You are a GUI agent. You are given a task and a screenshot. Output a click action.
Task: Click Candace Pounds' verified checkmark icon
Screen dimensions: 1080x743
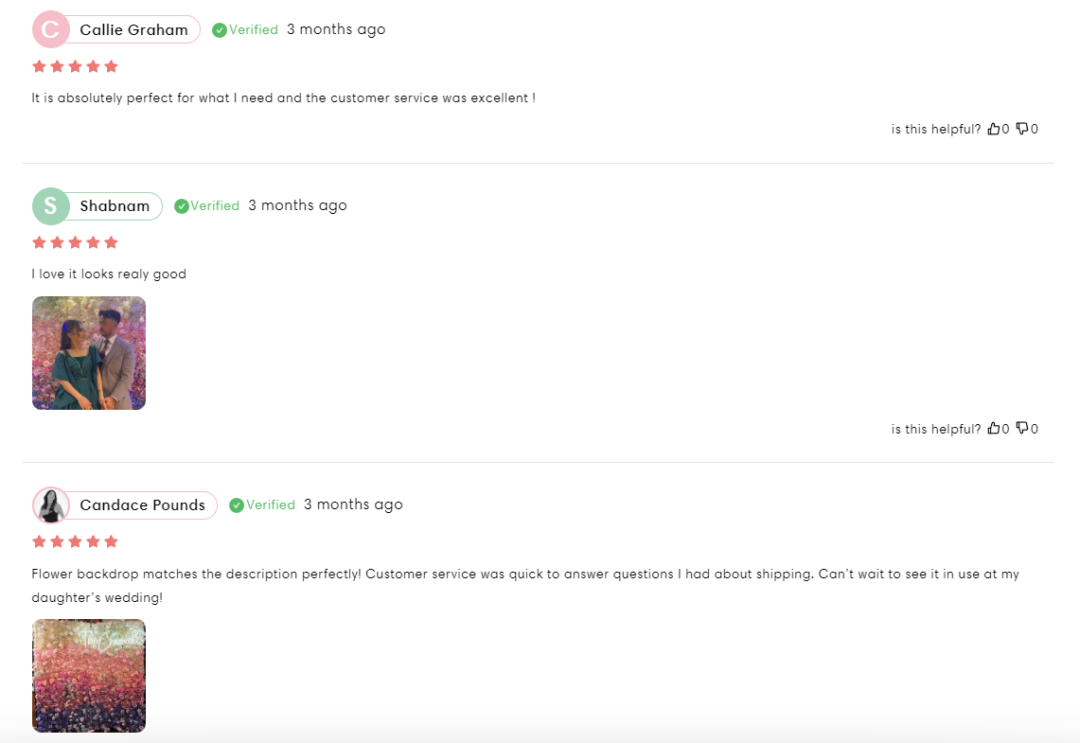coord(237,505)
